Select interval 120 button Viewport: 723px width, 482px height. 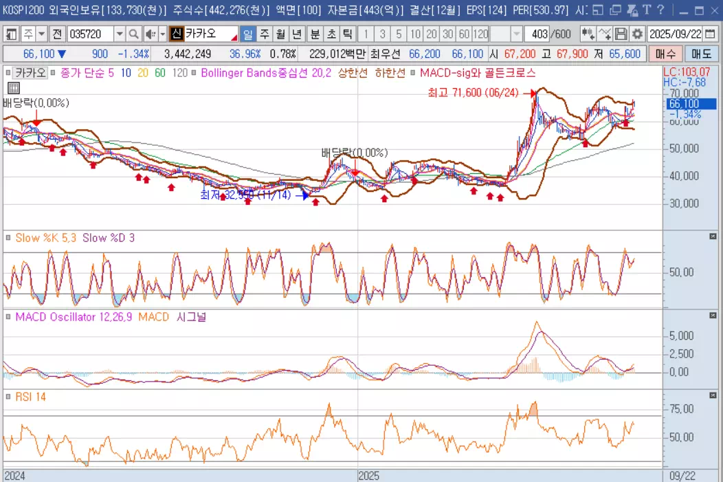pos(480,34)
